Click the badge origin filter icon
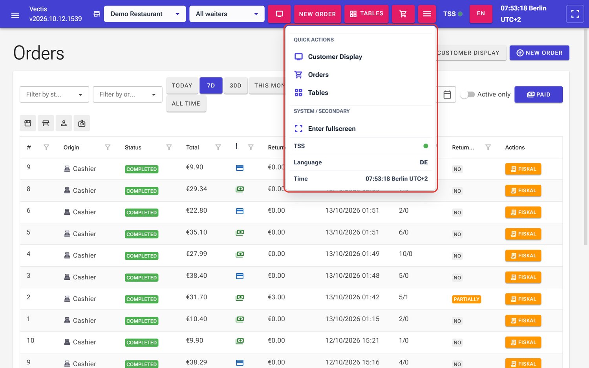 tap(82, 123)
